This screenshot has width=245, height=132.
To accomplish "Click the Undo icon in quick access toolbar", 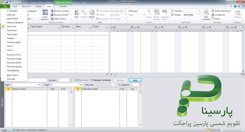I will click(10, 2).
